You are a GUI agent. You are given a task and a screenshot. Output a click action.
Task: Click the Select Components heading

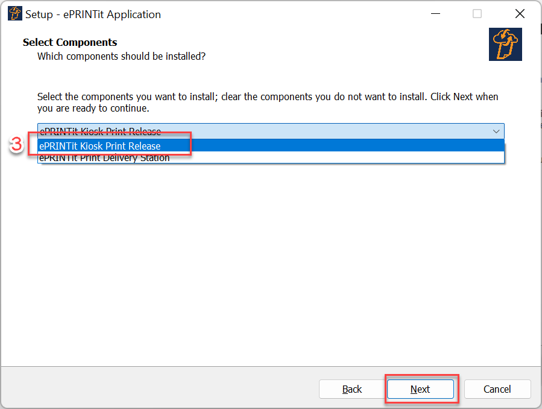point(70,42)
